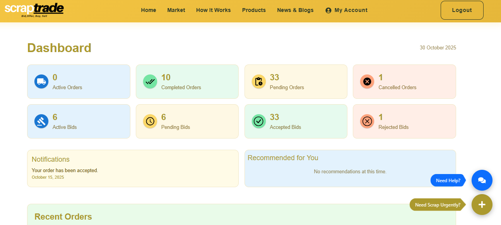
Task: Open the chat bubble support icon
Action: point(482,180)
